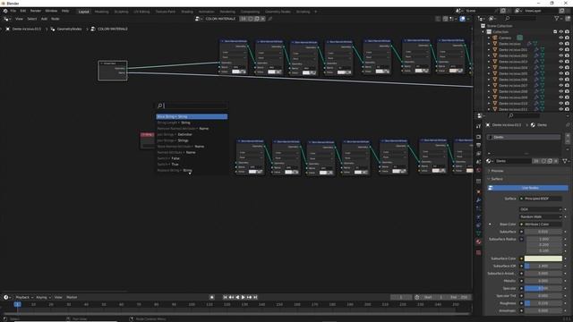Add a material slot with plus button
573x322 pixels.
[568, 135]
